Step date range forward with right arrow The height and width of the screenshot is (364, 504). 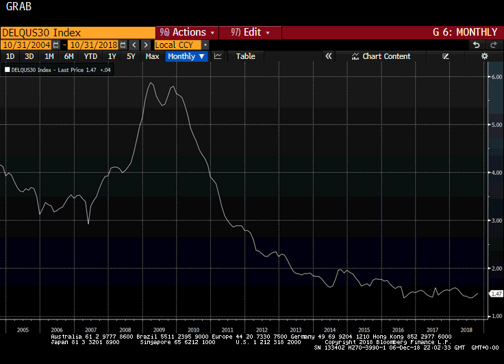(145, 45)
